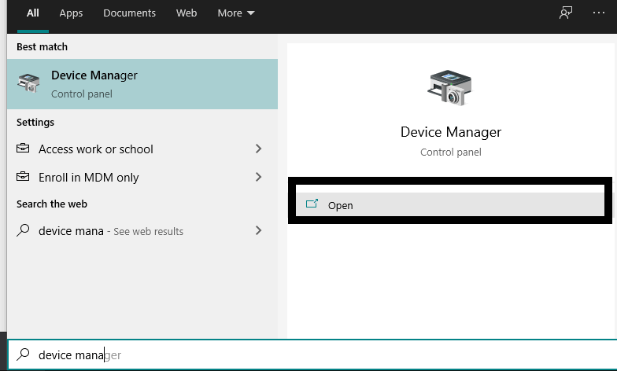Expand Access work or school chevron

point(258,149)
